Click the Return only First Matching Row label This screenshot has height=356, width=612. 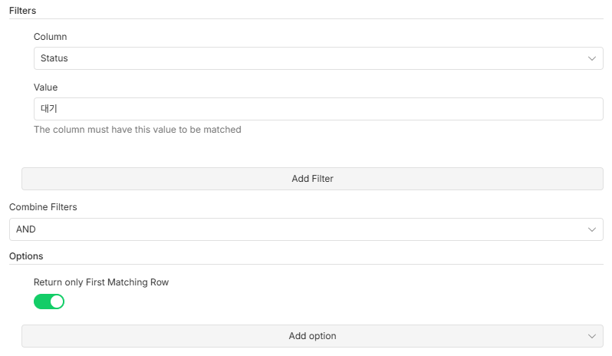click(x=101, y=282)
